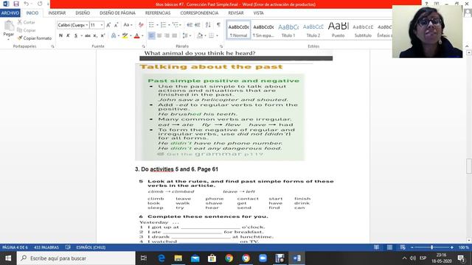Apply red font color
472x265 pixels.
click(x=136, y=36)
